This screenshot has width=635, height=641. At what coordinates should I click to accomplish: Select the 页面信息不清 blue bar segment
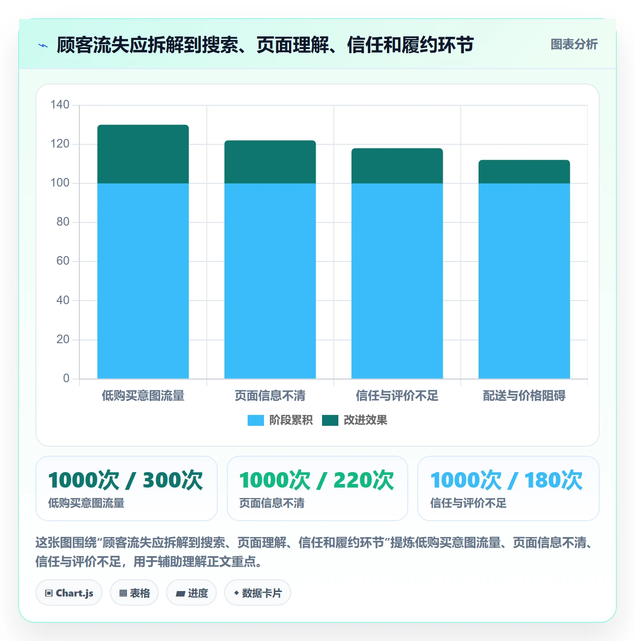pos(270,281)
